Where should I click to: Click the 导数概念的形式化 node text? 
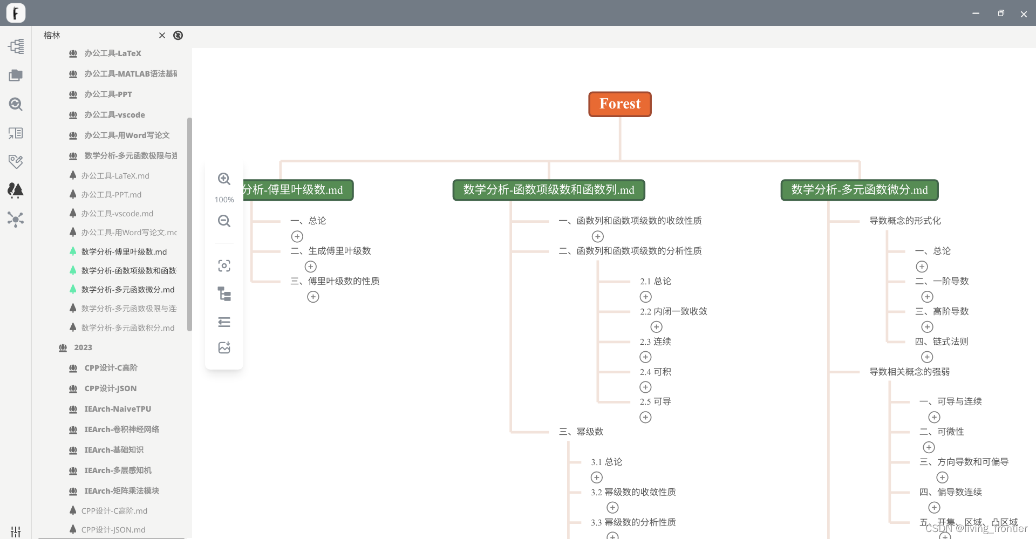[905, 221]
